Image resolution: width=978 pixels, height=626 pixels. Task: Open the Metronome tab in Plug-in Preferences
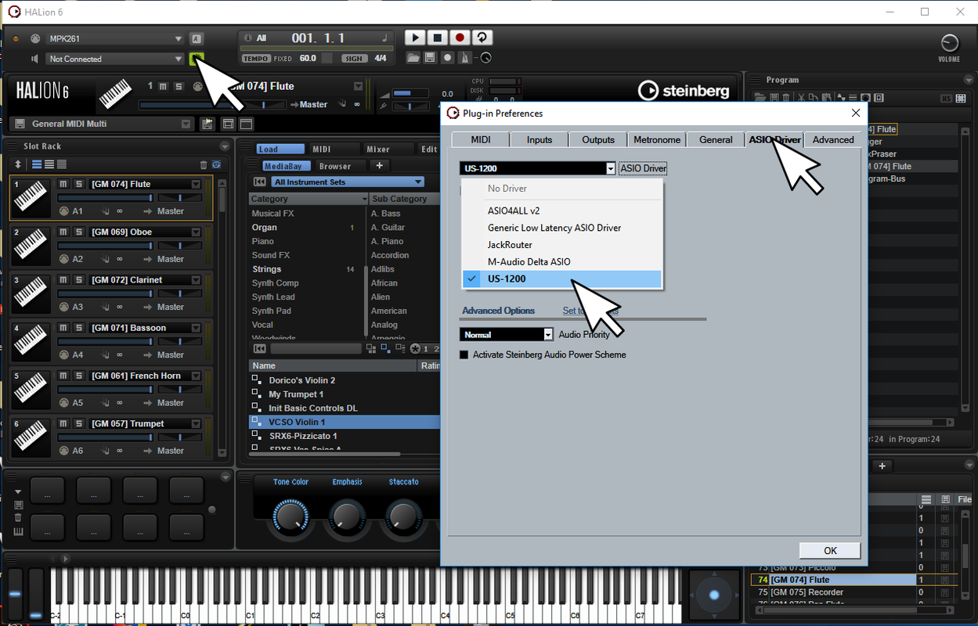[657, 139]
